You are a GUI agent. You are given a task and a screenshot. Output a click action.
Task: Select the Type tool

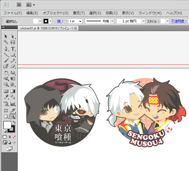(x=13, y=49)
